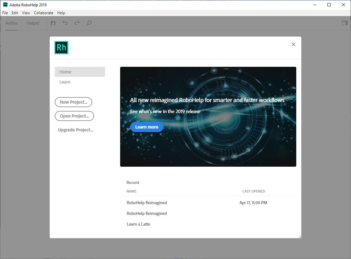Open the Edit menu
This screenshot has height=259, width=351.
point(15,13)
